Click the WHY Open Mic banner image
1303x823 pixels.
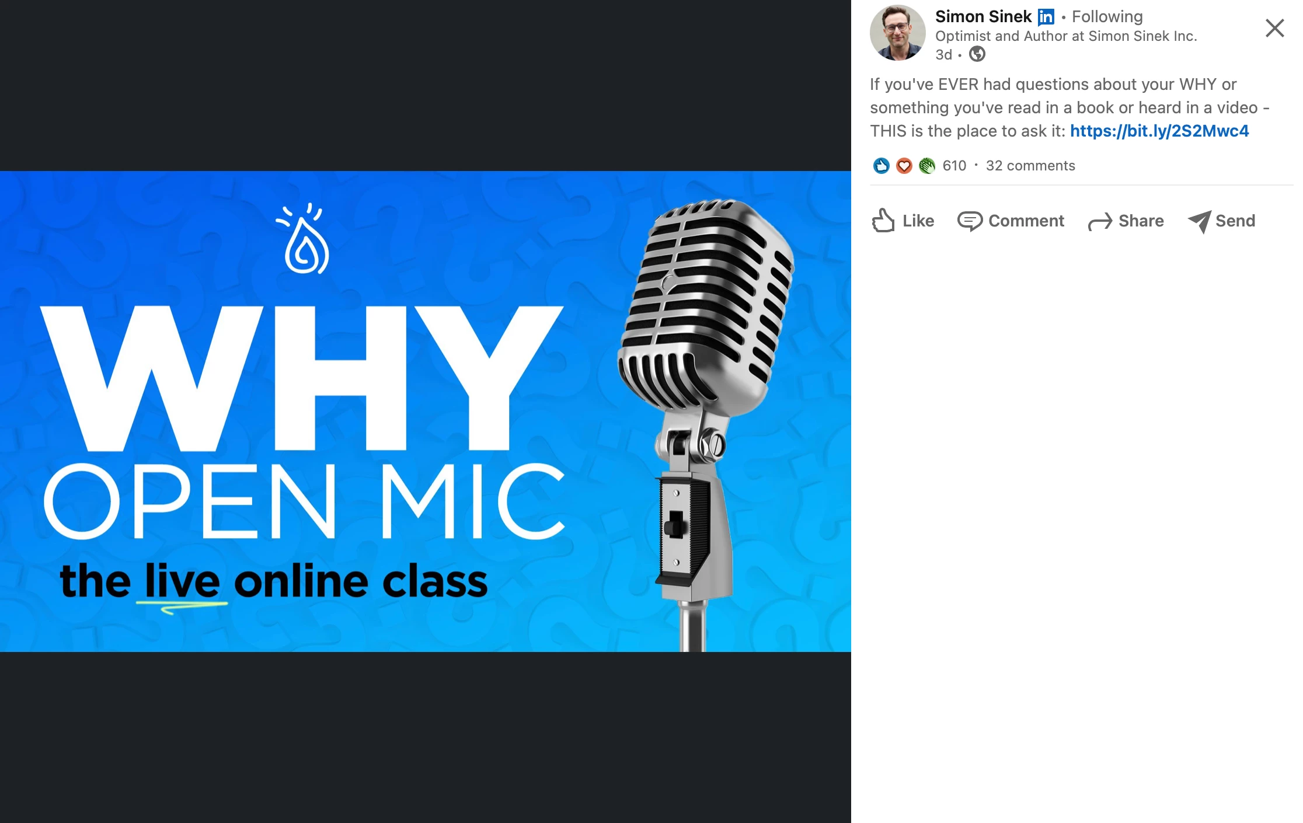(x=426, y=411)
